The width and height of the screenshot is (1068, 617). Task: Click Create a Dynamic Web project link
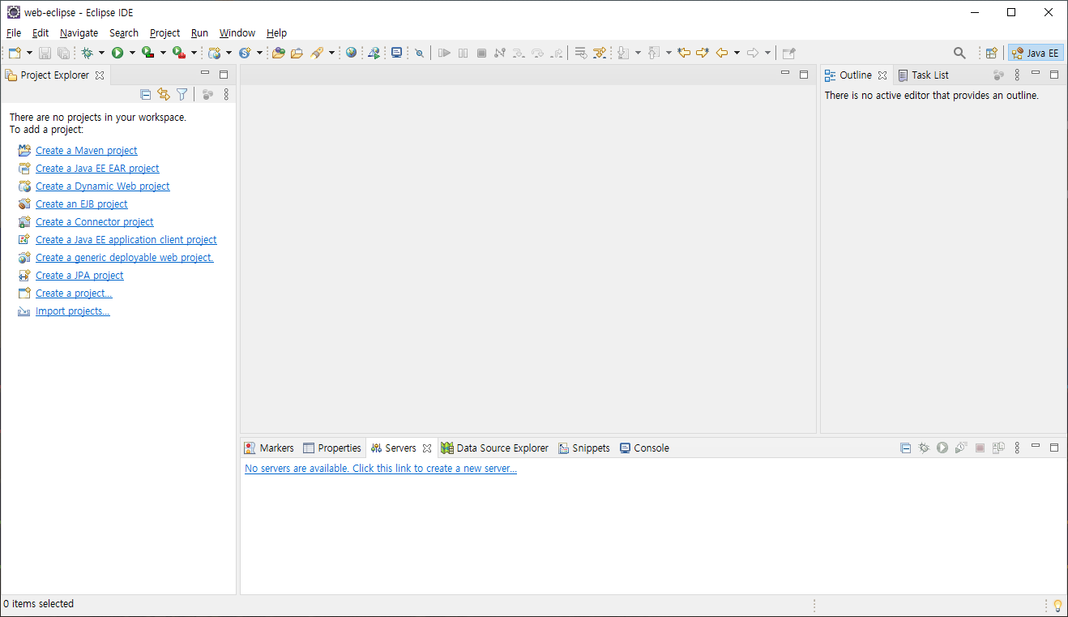[103, 186]
